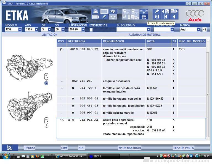Click the ETKA 7 taskbar button
Viewport: 212px width, 166px height.
click(104, 156)
